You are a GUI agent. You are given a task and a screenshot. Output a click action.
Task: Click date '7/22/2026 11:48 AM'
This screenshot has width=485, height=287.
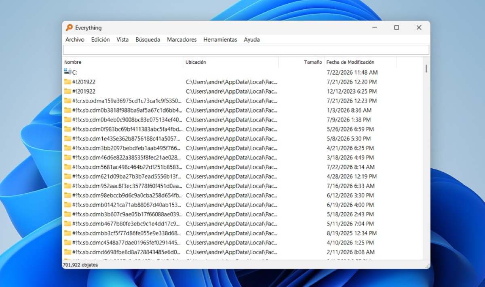pos(352,72)
